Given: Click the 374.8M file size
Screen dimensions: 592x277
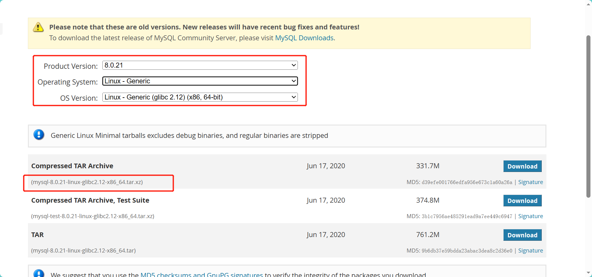Looking at the screenshot, I should 428,200.
